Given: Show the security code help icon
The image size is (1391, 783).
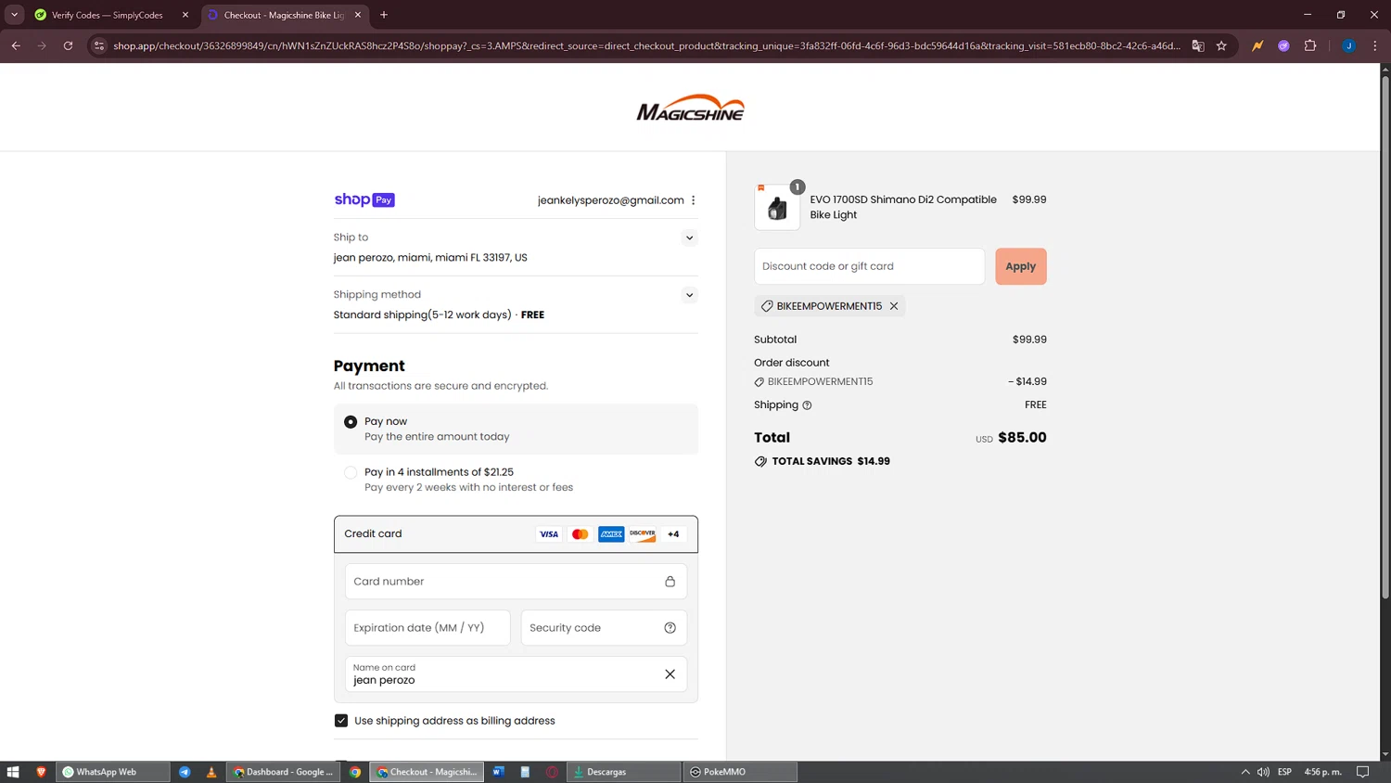Looking at the screenshot, I should [670, 628].
